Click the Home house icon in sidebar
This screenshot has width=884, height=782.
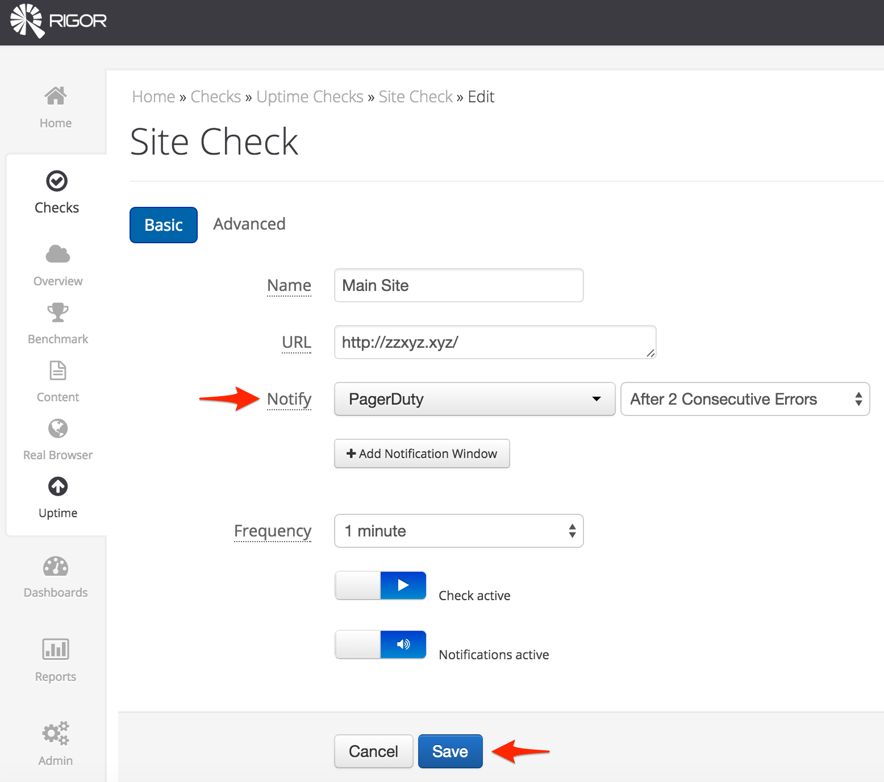point(56,96)
